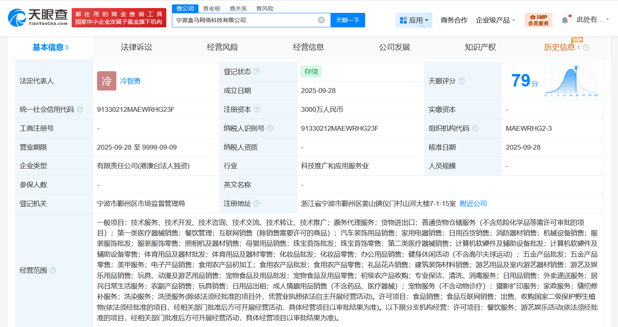Click the help icon beside 经营范围
The image size is (618, 327).
tap(53, 270)
